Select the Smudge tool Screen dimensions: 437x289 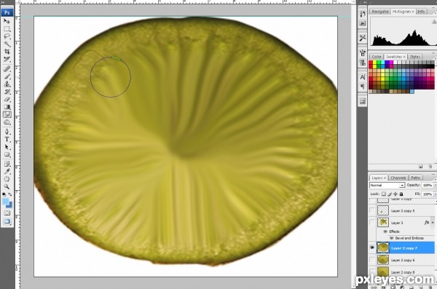tap(7, 114)
